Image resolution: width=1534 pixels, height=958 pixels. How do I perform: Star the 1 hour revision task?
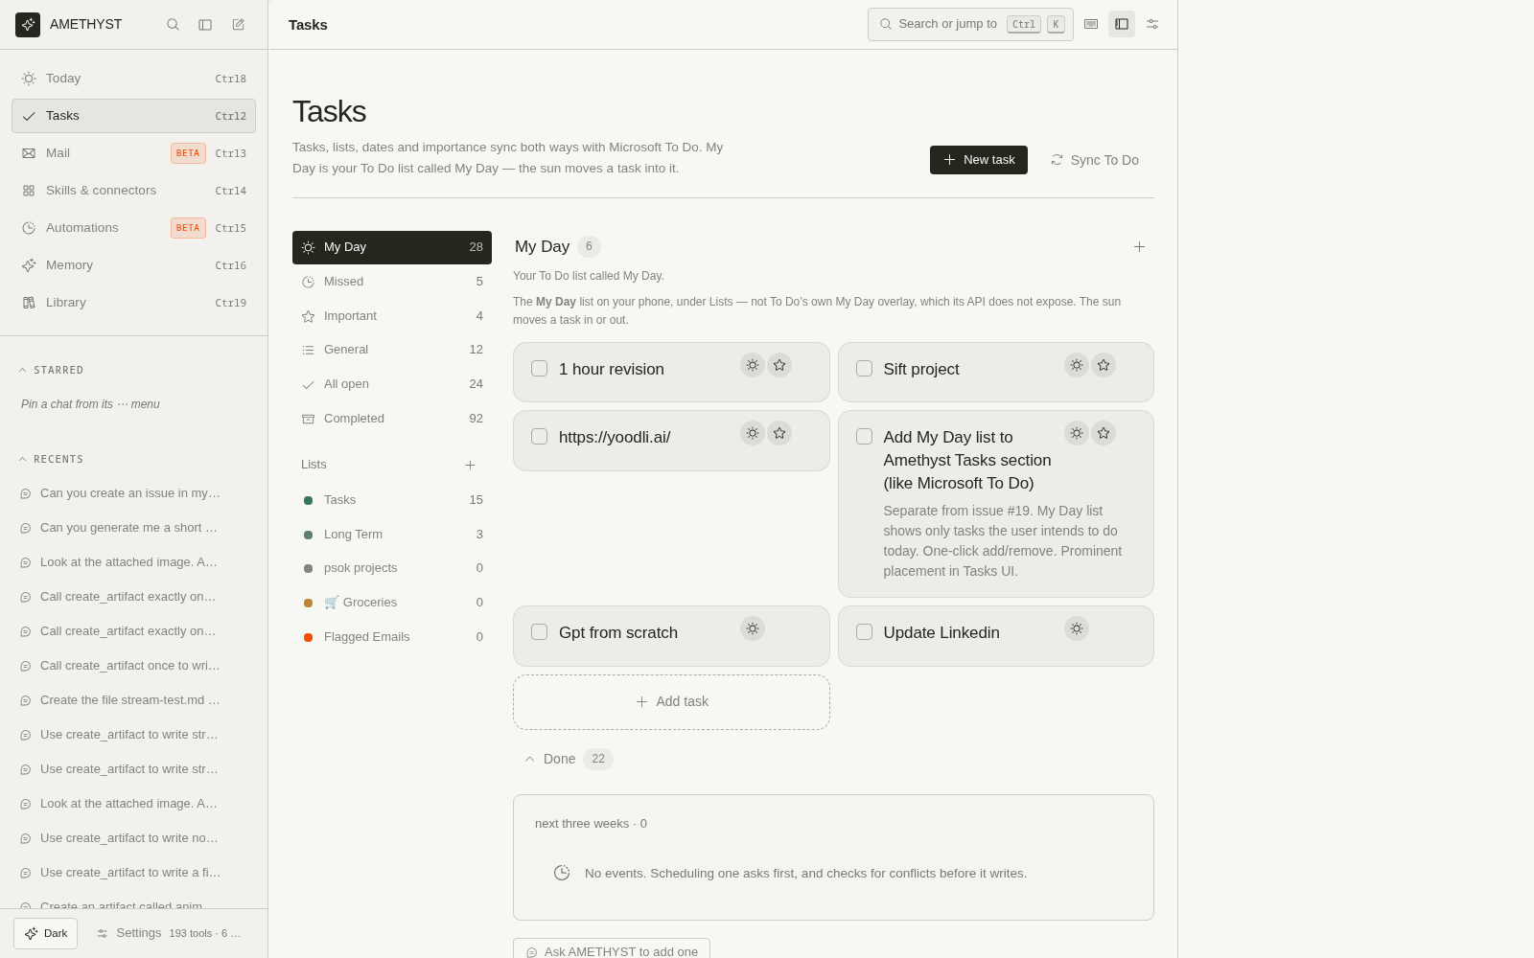[779, 365]
